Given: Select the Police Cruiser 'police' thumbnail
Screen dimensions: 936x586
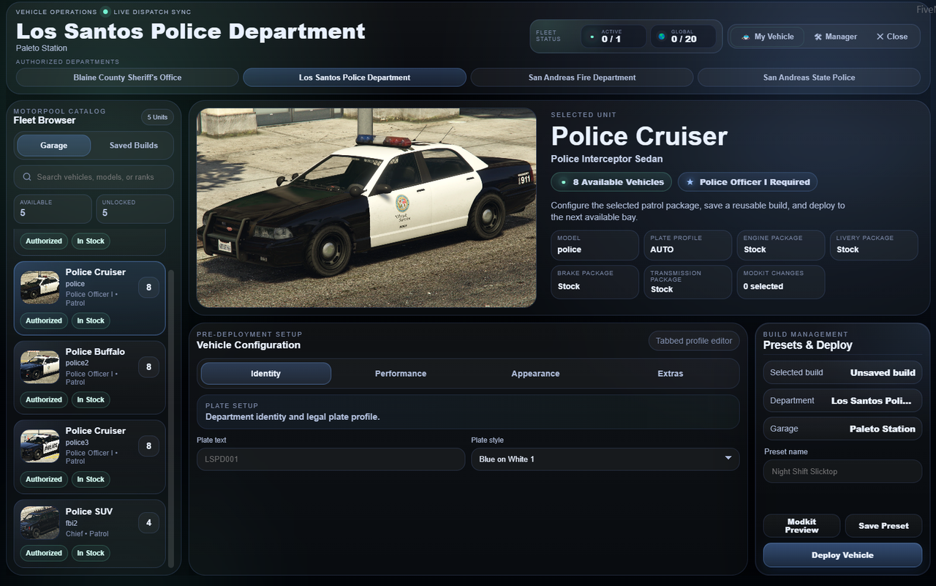Looking at the screenshot, I should (39, 288).
